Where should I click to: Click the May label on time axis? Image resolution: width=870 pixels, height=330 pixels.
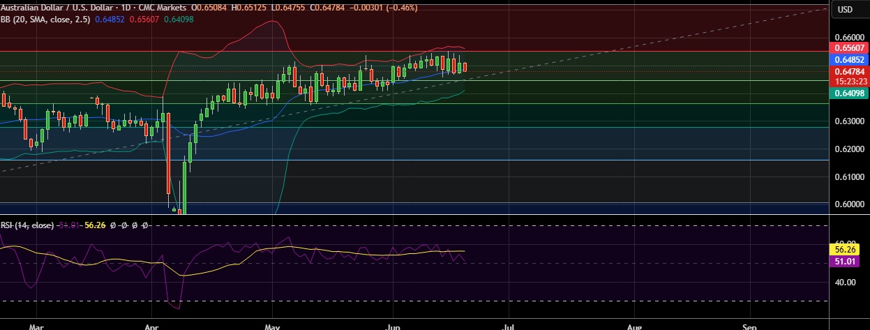(x=273, y=326)
